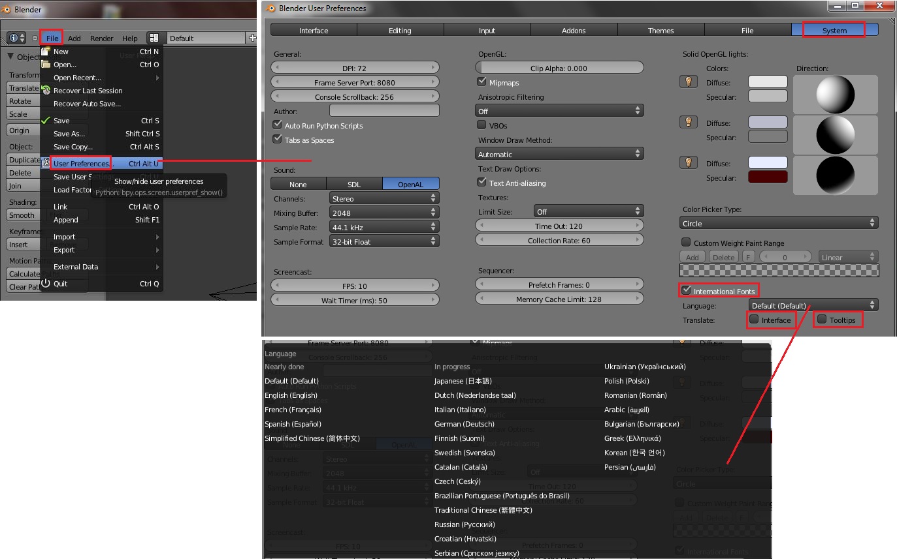Screen dimensions: 897x559
Task: Toggle Tabs as Spaces checkbox
Action: click(278, 140)
